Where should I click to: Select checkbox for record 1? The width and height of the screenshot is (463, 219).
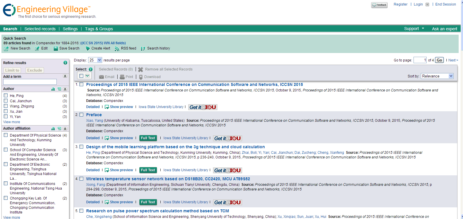(x=81, y=84)
